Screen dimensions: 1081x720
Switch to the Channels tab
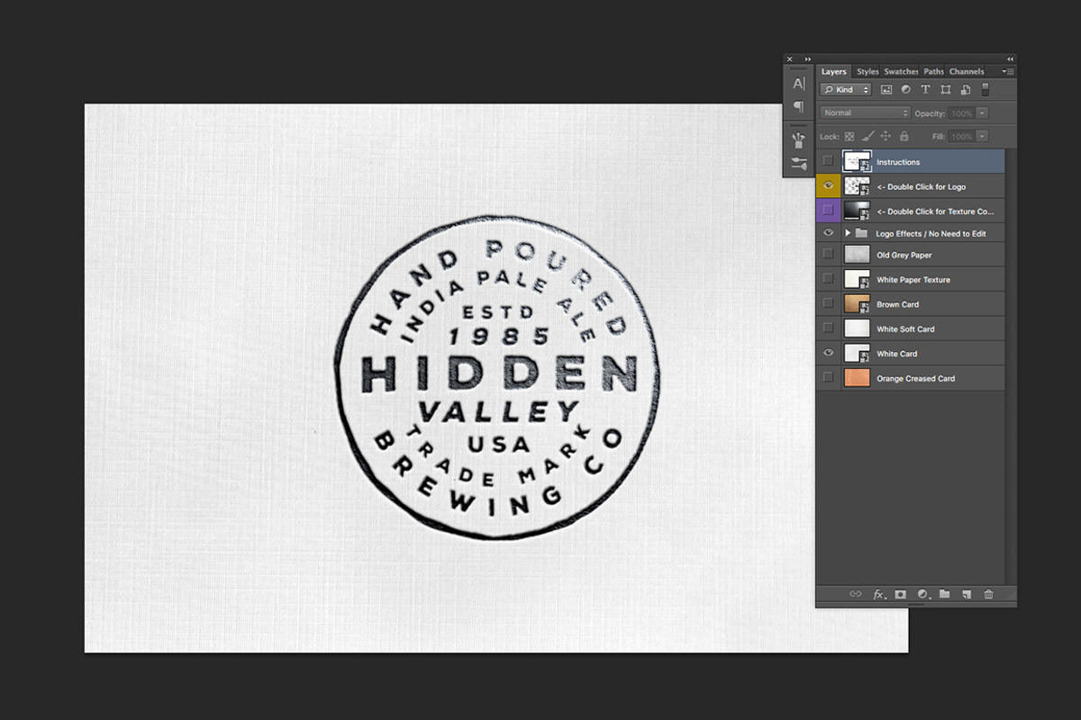[967, 71]
